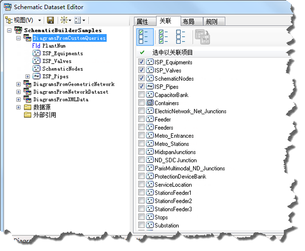
Task: Open the 视图(V) view menu
Action: (24, 20)
